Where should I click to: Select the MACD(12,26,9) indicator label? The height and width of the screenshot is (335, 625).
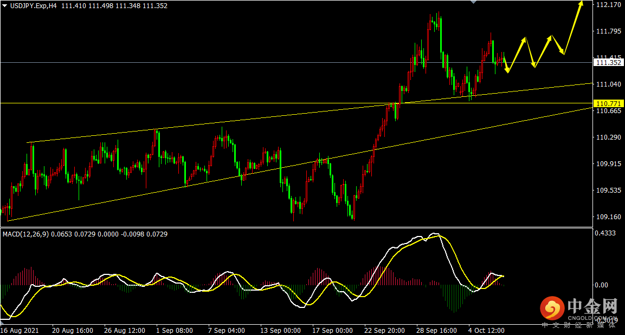(26, 234)
